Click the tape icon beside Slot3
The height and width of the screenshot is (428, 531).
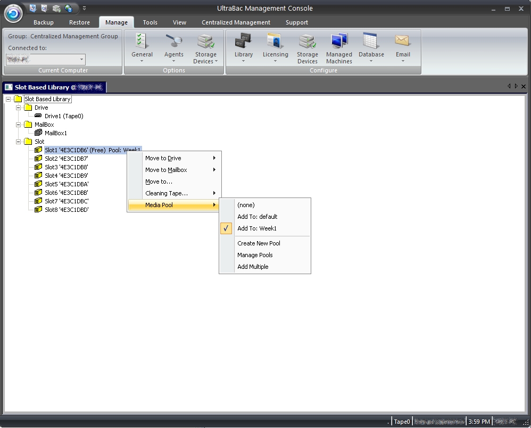(38, 167)
